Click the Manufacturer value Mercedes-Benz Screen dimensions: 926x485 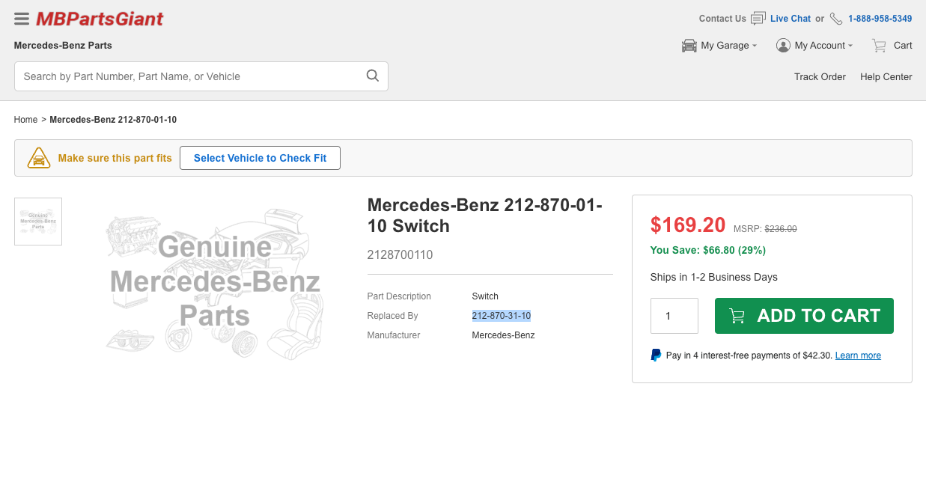pos(503,335)
